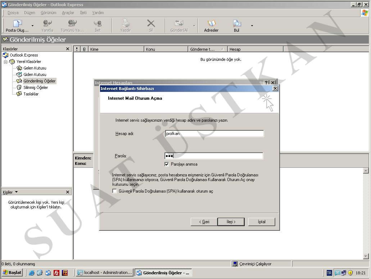Open the Gelen Kutusu folder
This screenshot has width=371, height=279.
click(35, 68)
